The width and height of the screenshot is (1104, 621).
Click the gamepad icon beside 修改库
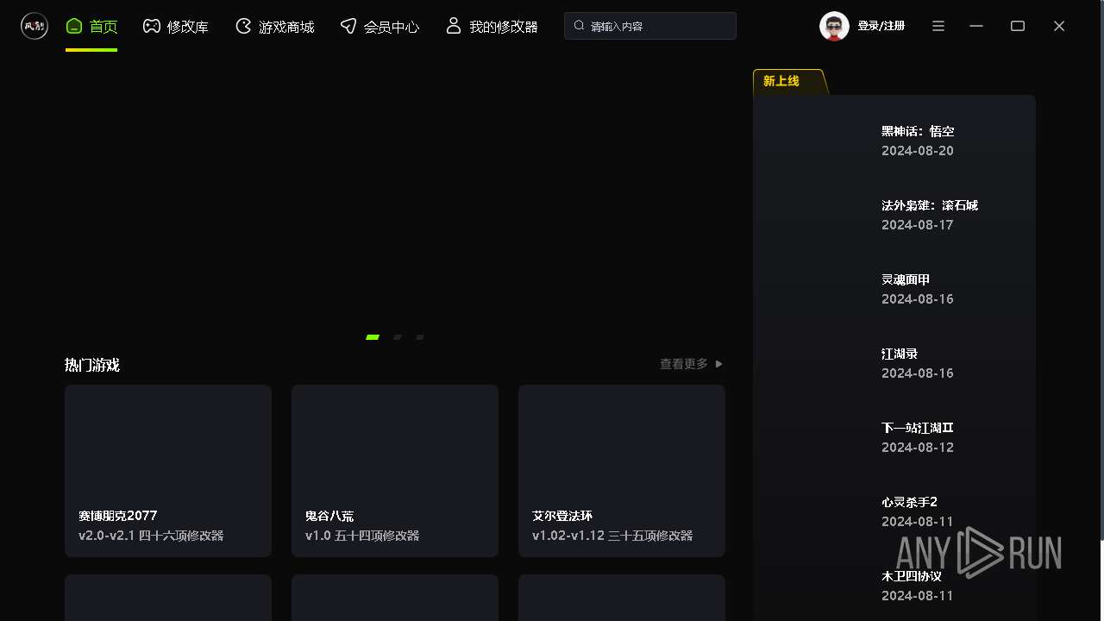click(x=152, y=26)
